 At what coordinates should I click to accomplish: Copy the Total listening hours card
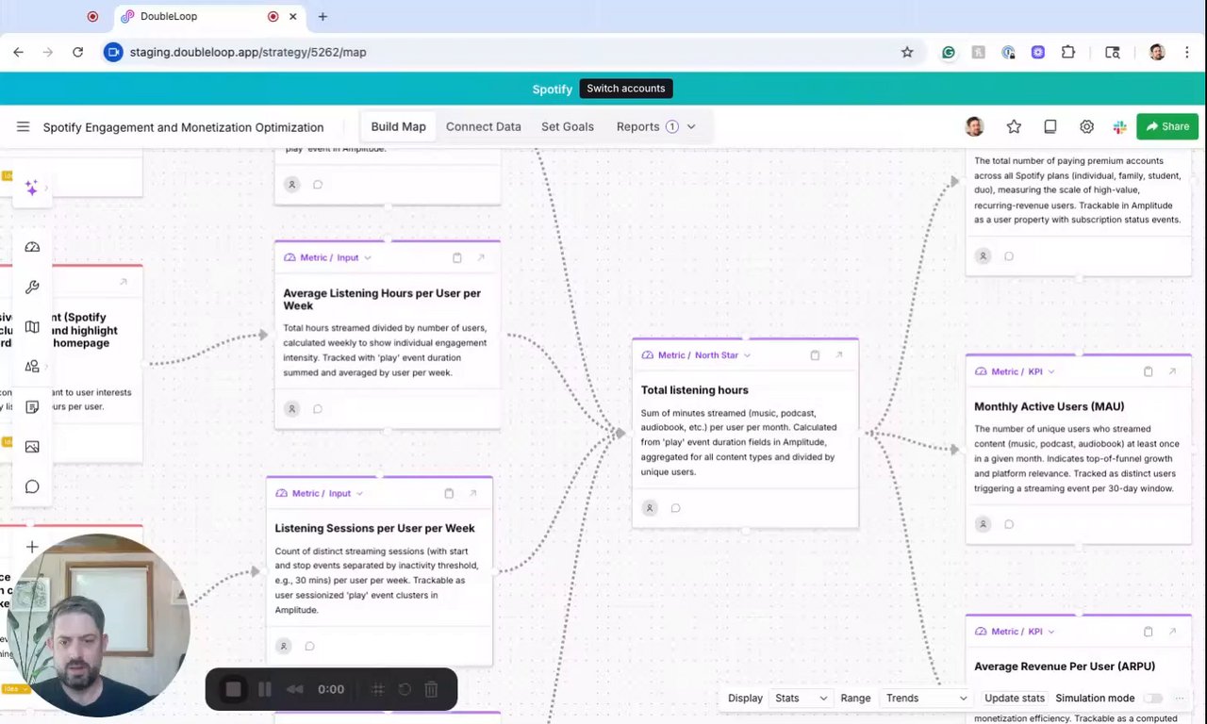point(815,355)
